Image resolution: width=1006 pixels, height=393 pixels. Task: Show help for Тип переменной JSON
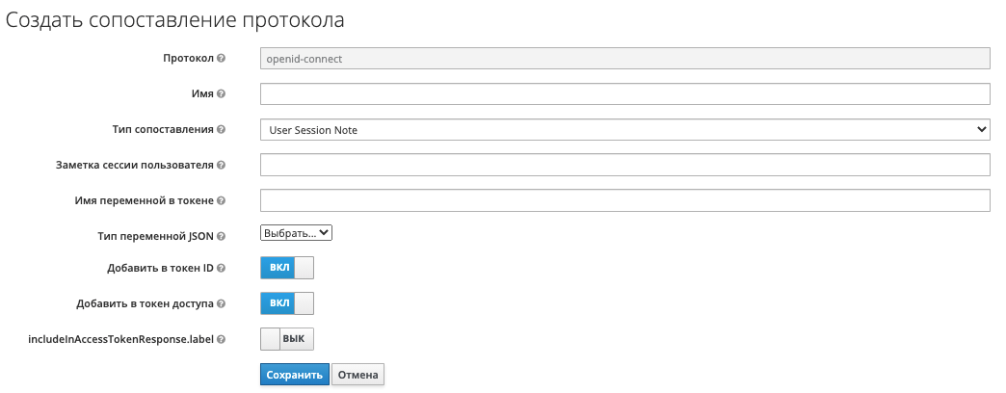[x=222, y=236]
